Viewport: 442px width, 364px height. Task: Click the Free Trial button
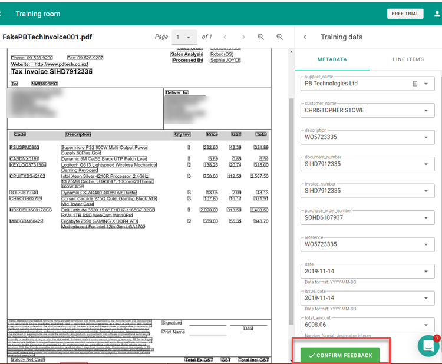pyautogui.click(x=405, y=14)
